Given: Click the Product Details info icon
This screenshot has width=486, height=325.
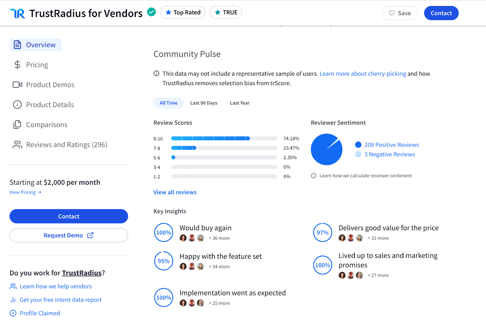Looking at the screenshot, I should (17, 105).
